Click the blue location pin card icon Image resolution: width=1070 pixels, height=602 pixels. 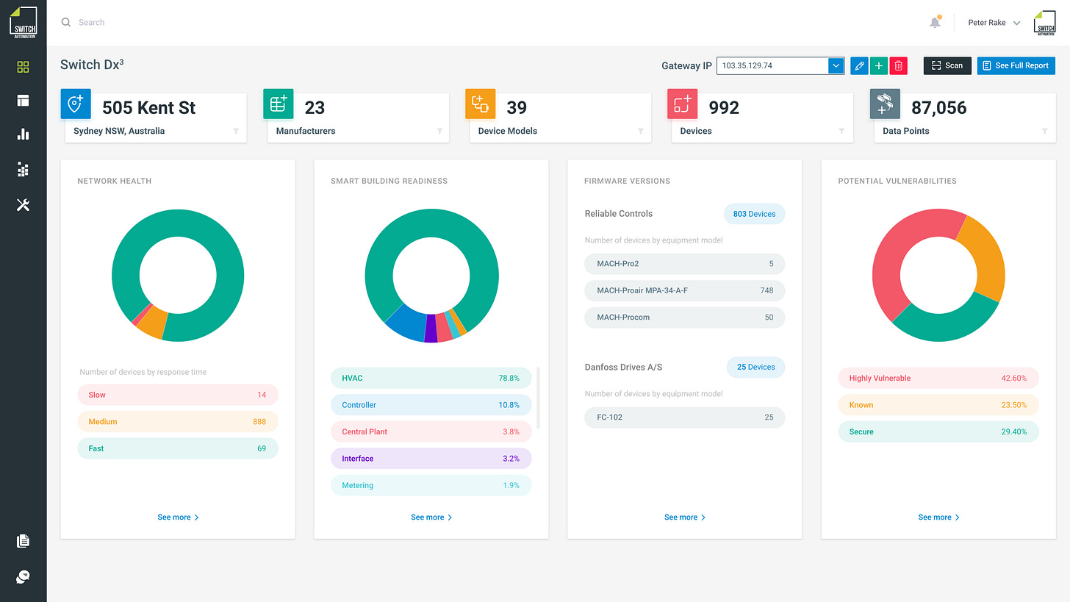tap(76, 104)
